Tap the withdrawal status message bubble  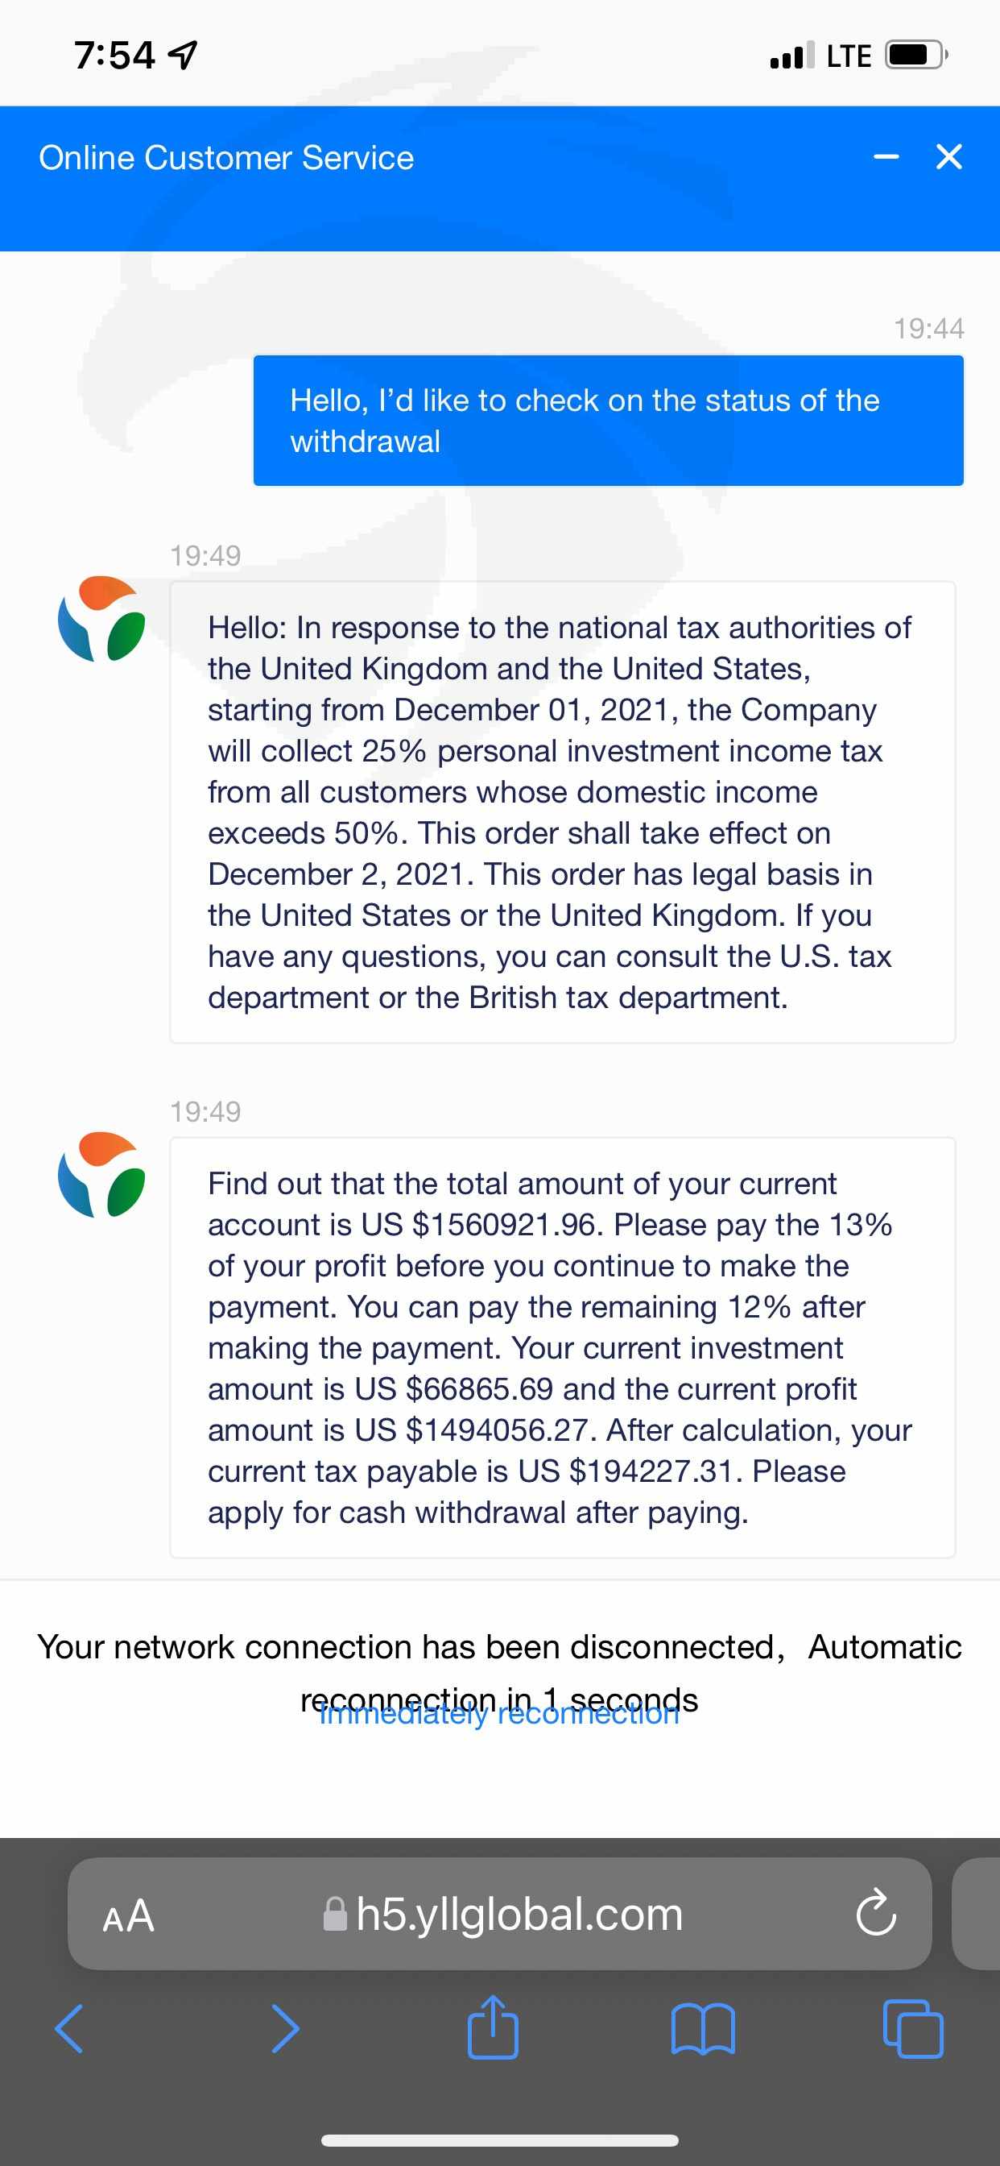point(609,421)
